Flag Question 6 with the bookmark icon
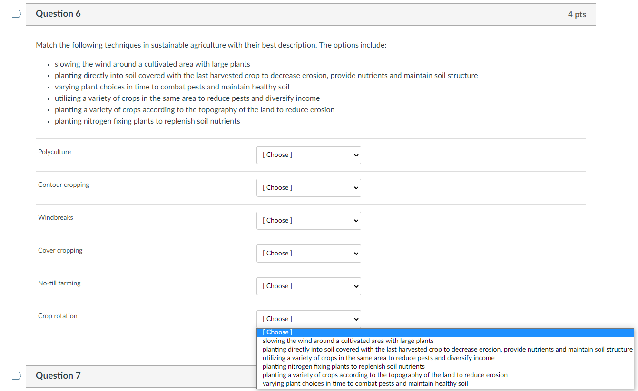 [x=17, y=14]
